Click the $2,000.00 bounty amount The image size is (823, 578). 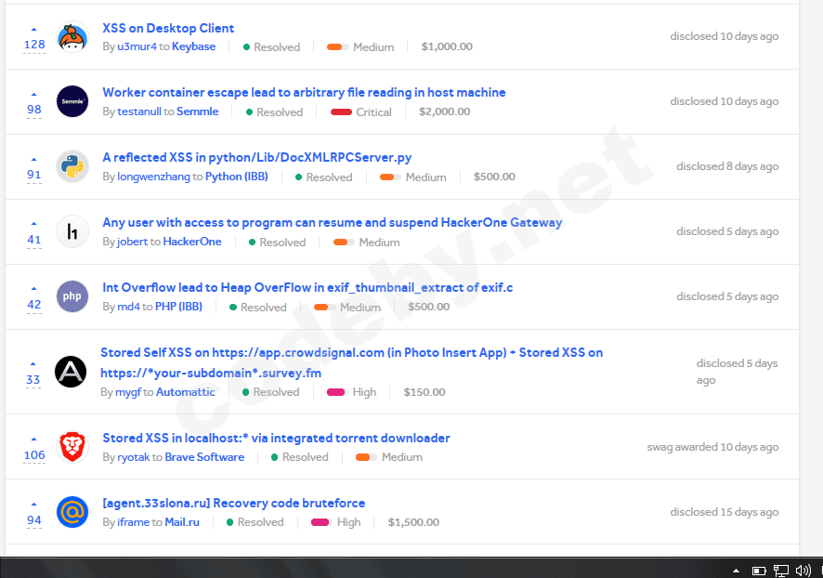tap(445, 112)
